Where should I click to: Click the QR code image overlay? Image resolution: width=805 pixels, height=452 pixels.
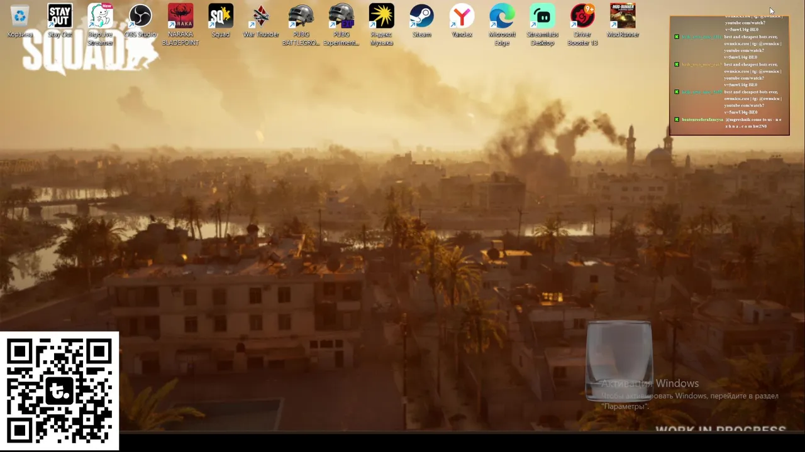click(x=60, y=391)
